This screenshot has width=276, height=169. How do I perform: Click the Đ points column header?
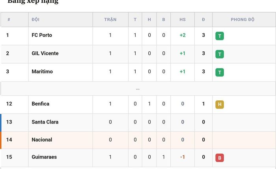203,20
